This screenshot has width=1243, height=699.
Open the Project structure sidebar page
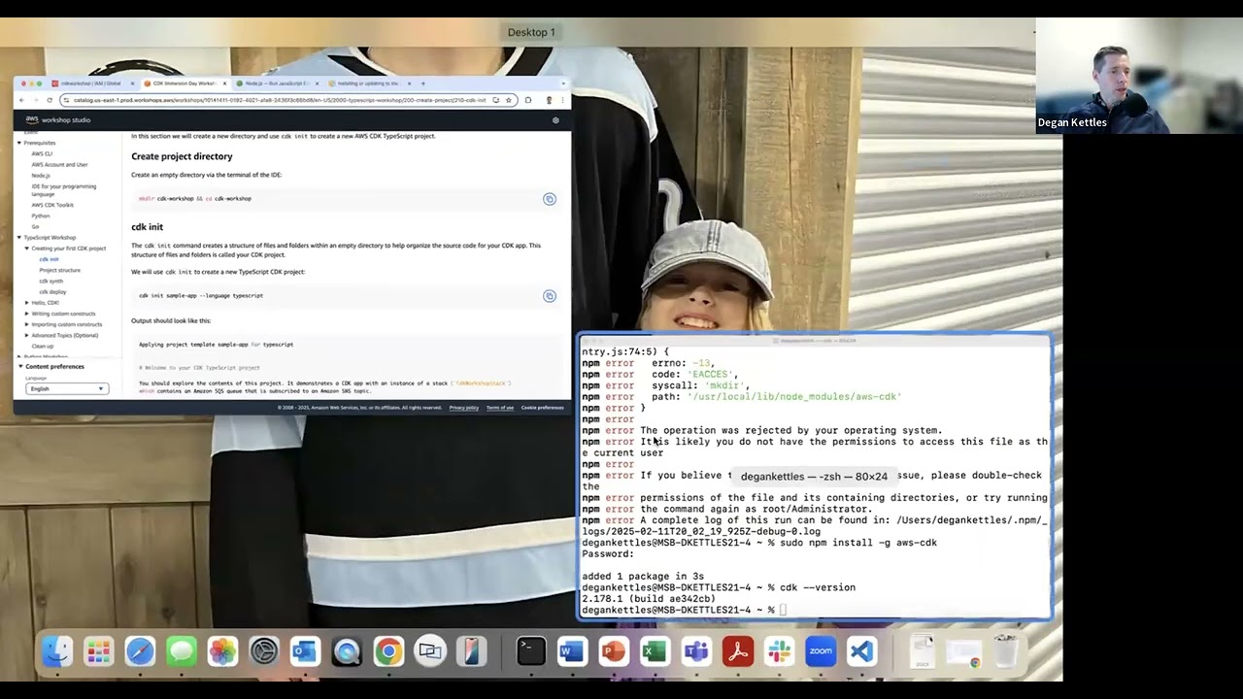pyautogui.click(x=60, y=270)
